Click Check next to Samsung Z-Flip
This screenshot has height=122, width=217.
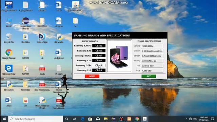pos(99,65)
